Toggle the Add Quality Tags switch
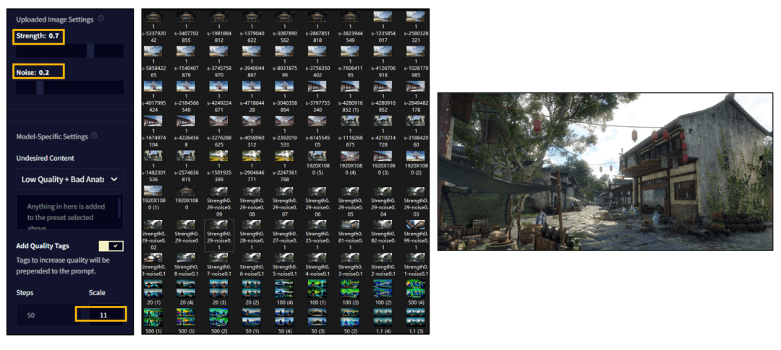 (x=111, y=246)
